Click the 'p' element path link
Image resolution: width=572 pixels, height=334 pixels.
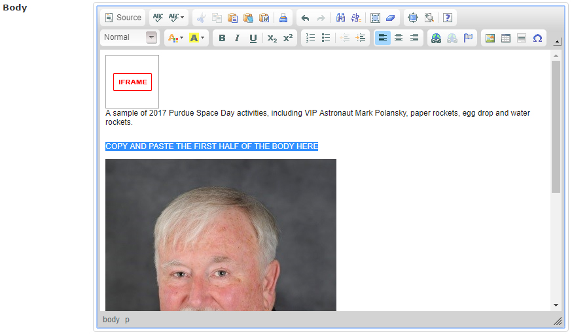click(128, 320)
